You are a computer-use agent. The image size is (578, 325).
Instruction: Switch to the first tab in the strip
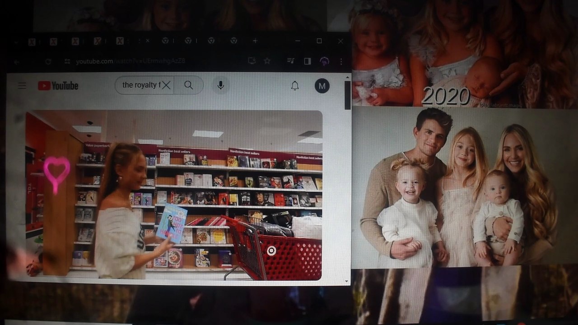[32, 42]
